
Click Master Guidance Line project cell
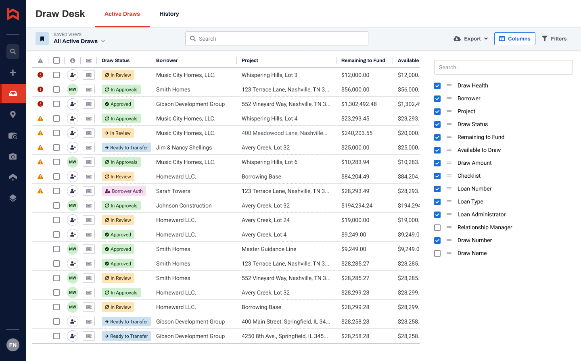tap(269, 249)
